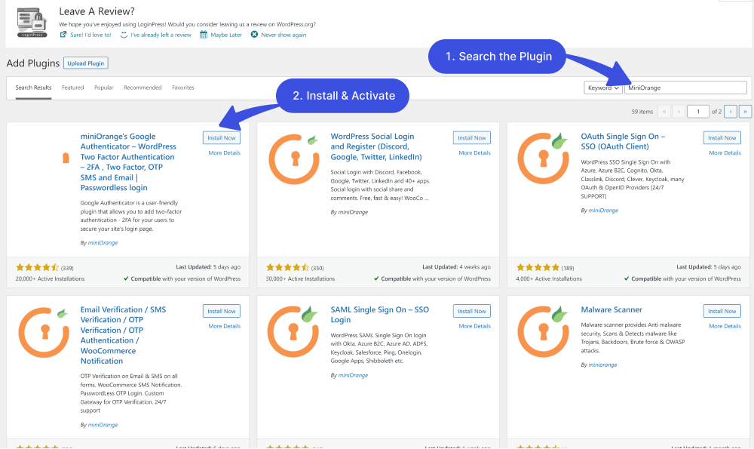Install the OAuth Single Sign On plugin
This screenshot has width=754, height=449.
tap(722, 137)
